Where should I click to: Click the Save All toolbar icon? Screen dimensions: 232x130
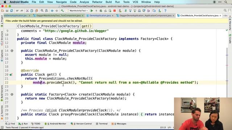[x=7, y=10]
